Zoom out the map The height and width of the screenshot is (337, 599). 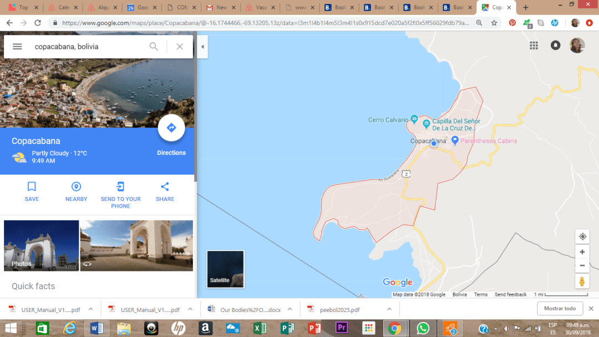coord(582,265)
